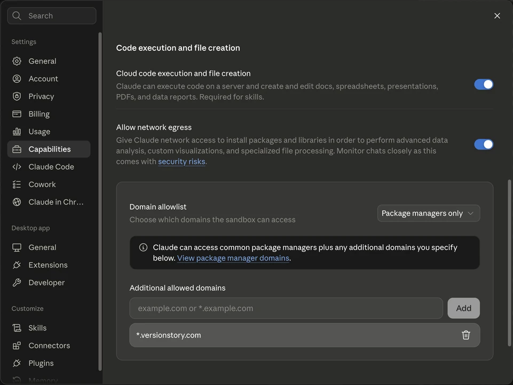513x385 pixels.
Task: Click the Usage bar chart icon
Action: click(x=17, y=131)
